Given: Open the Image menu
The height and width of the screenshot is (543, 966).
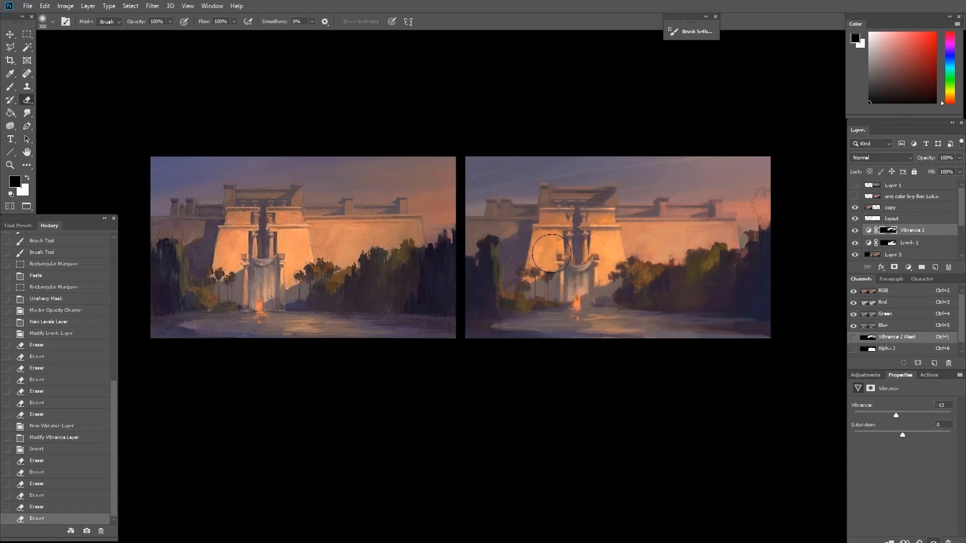Looking at the screenshot, I should 65,6.
